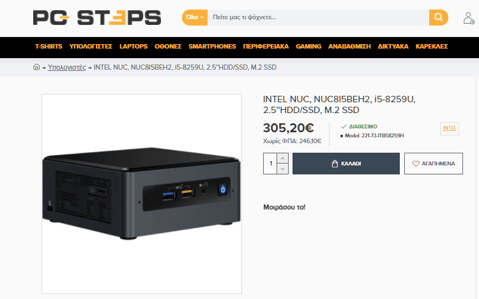
Task: Decrease quantity with the down arrow
Action: (x=282, y=169)
